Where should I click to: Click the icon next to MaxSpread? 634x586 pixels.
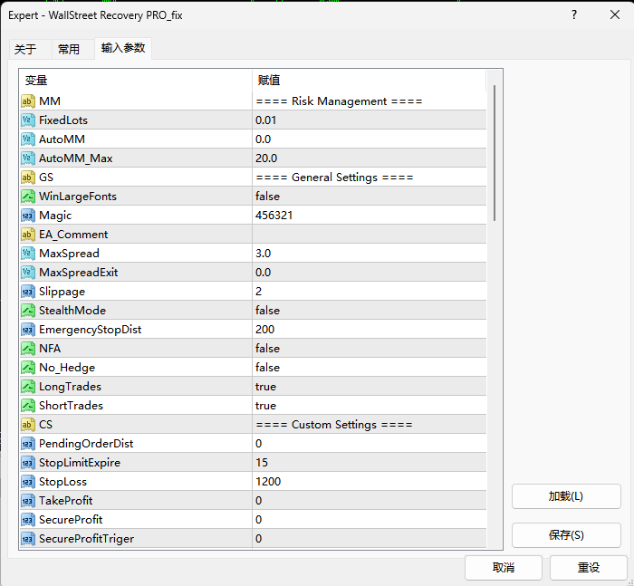(x=28, y=254)
